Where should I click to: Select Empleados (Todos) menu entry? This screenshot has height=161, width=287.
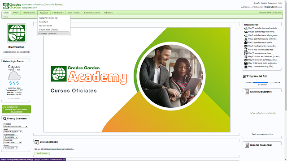[54, 30]
